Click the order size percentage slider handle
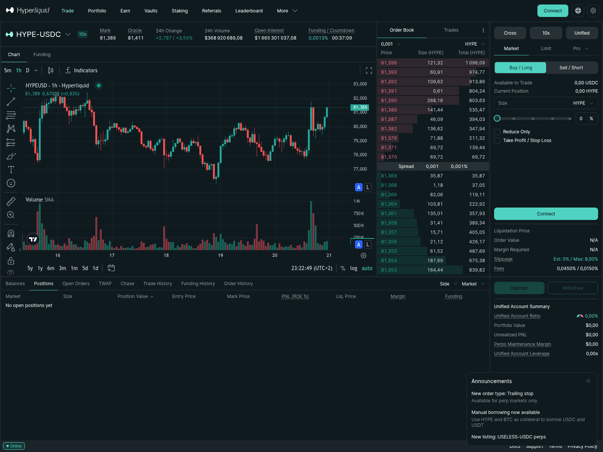Viewport: 603px width, 452px height. pyautogui.click(x=497, y=118)
